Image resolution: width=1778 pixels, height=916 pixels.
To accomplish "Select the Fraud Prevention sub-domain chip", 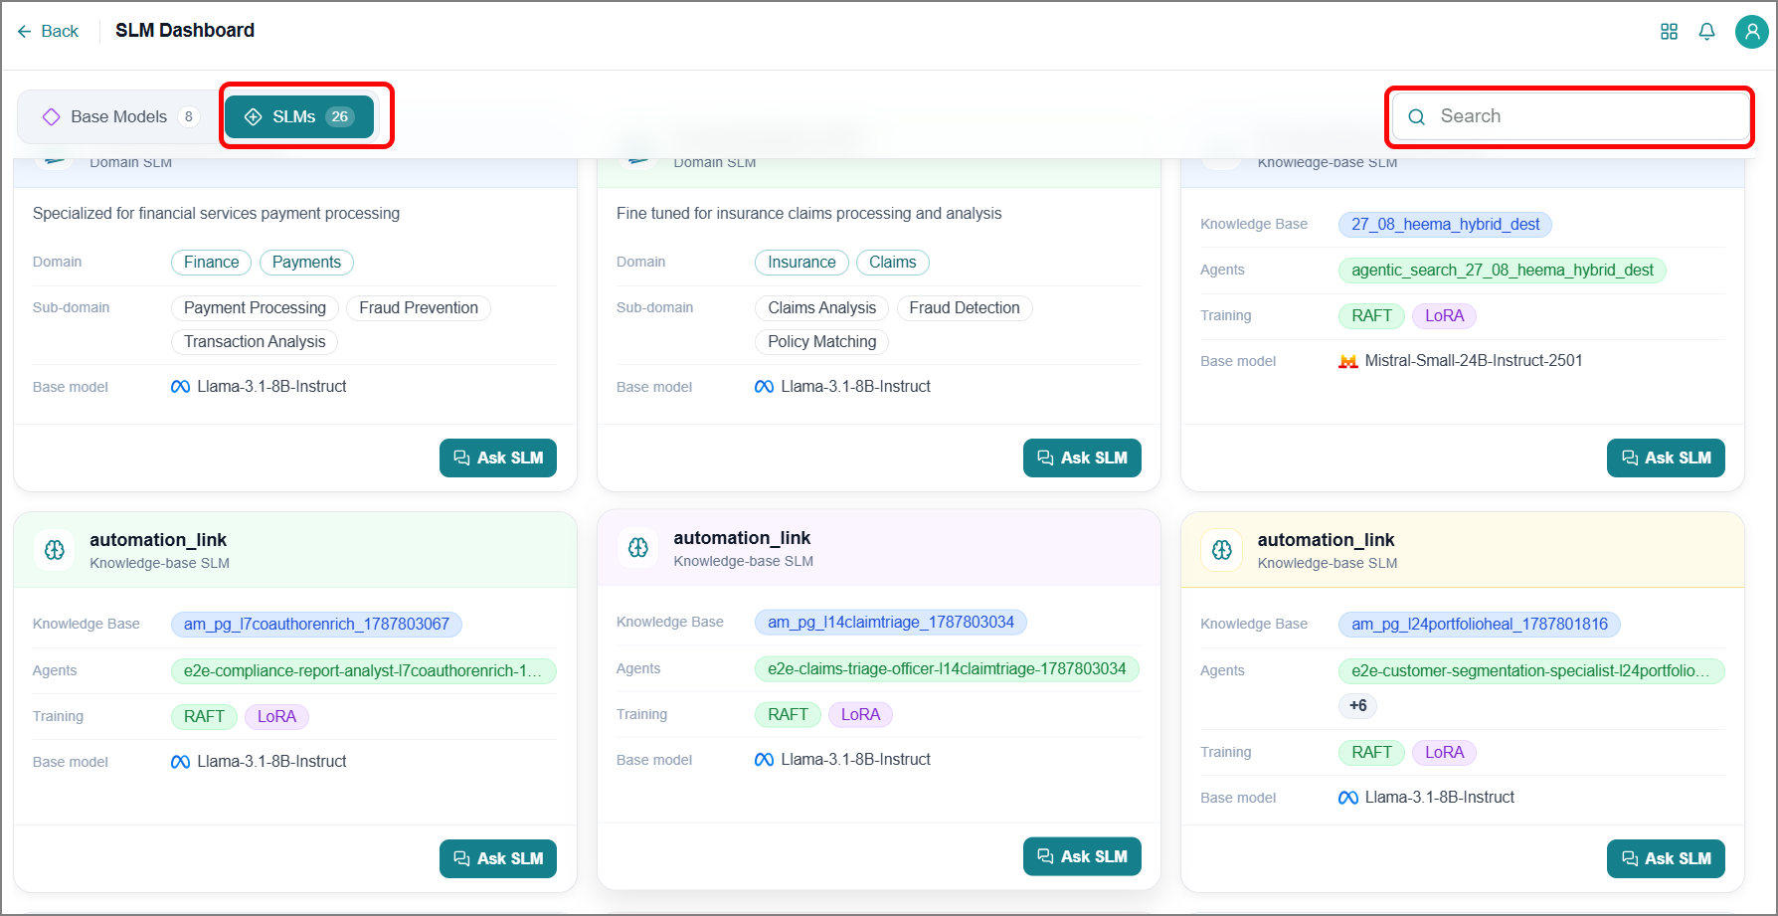I will [419, 307].
